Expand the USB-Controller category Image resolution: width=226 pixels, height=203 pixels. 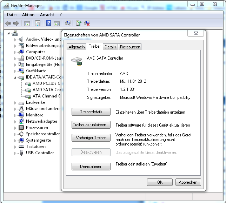(15, 153)
